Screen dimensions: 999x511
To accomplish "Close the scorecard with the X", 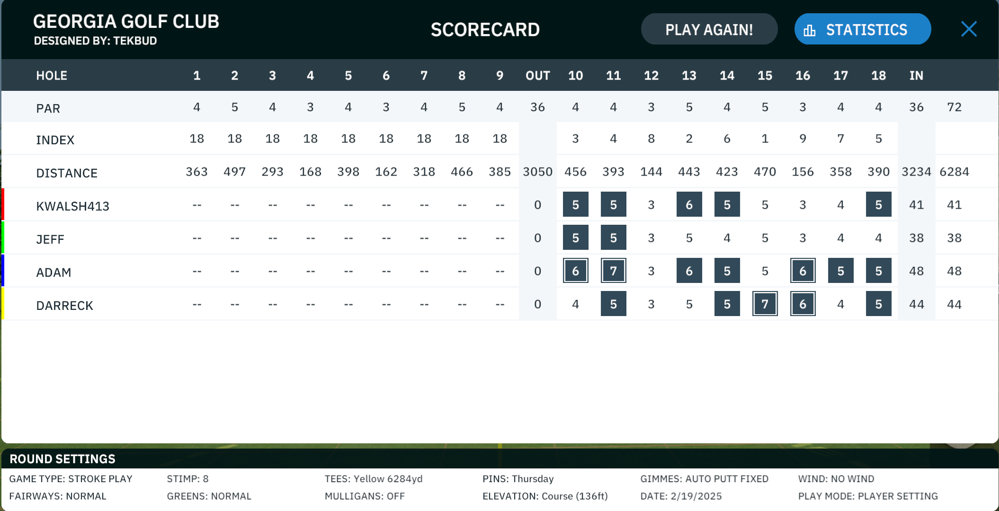I will pyautogui.click(x=969, y=29).
